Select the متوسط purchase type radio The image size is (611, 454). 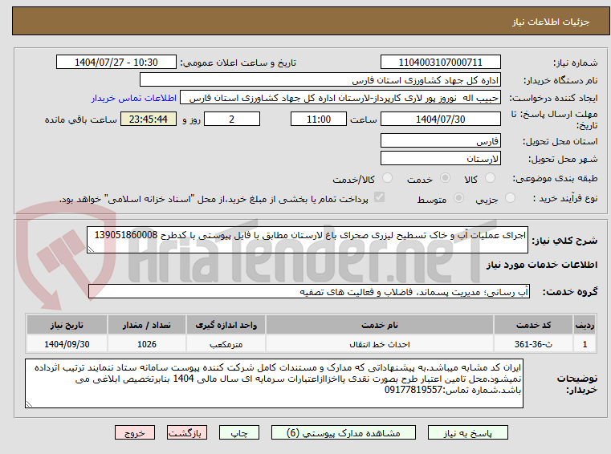tap(459, 198)
